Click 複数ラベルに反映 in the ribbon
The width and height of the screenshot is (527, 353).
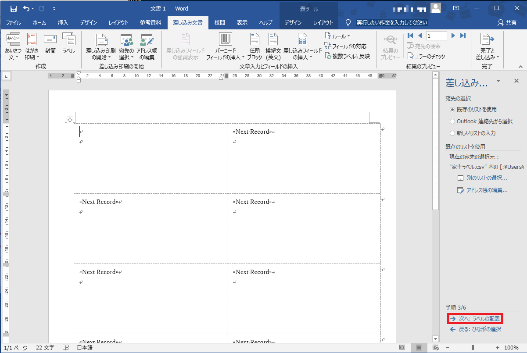coord(347,56)
